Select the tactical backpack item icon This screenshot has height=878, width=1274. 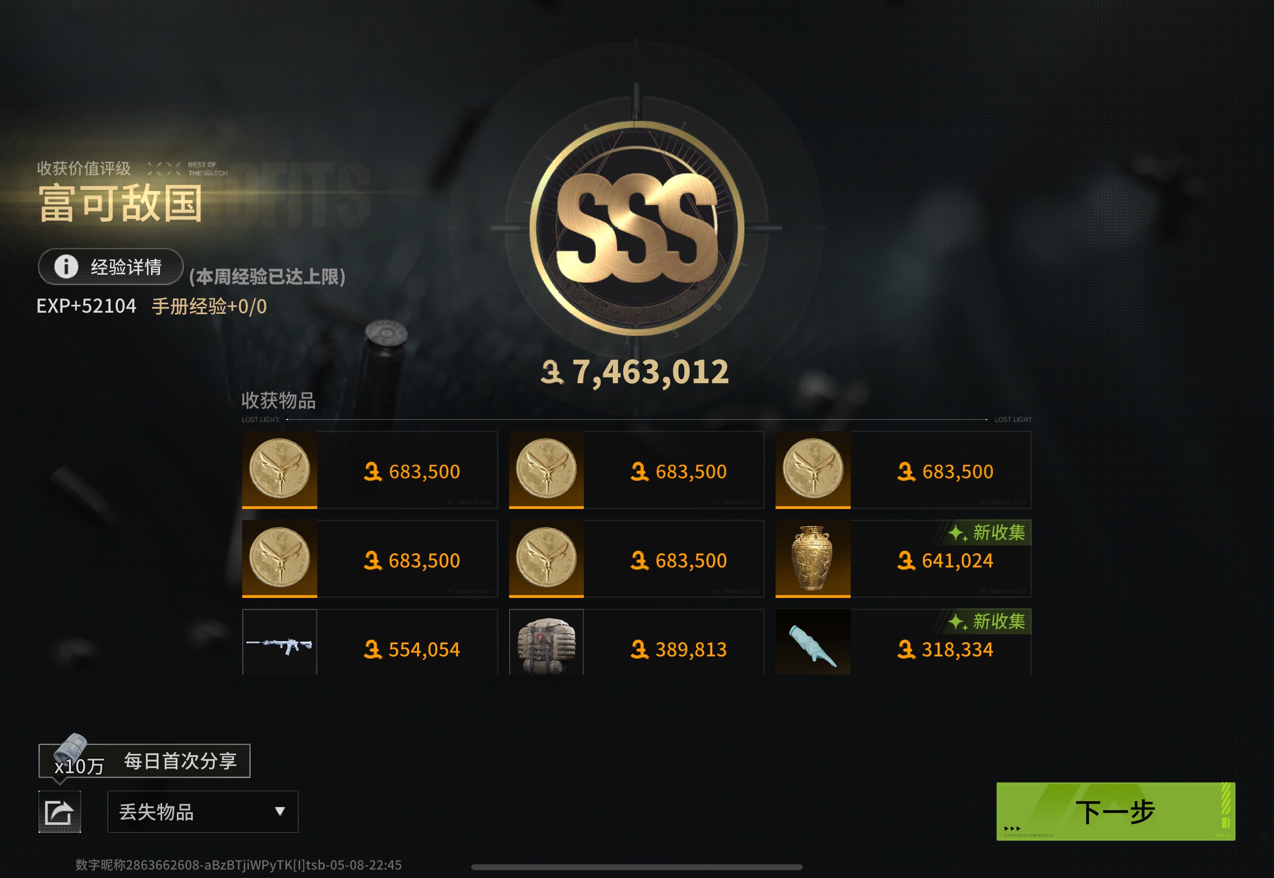coord(546,643)
